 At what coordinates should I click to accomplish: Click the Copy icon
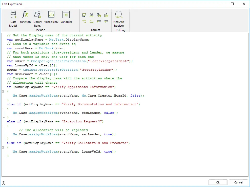[99, 15]
